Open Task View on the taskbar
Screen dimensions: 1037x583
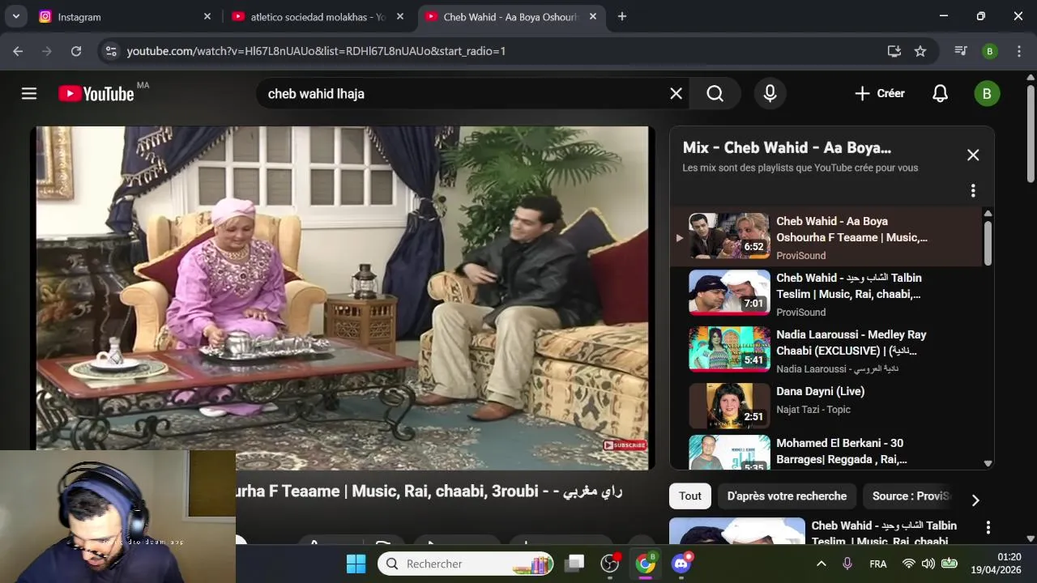pos(575,564)
